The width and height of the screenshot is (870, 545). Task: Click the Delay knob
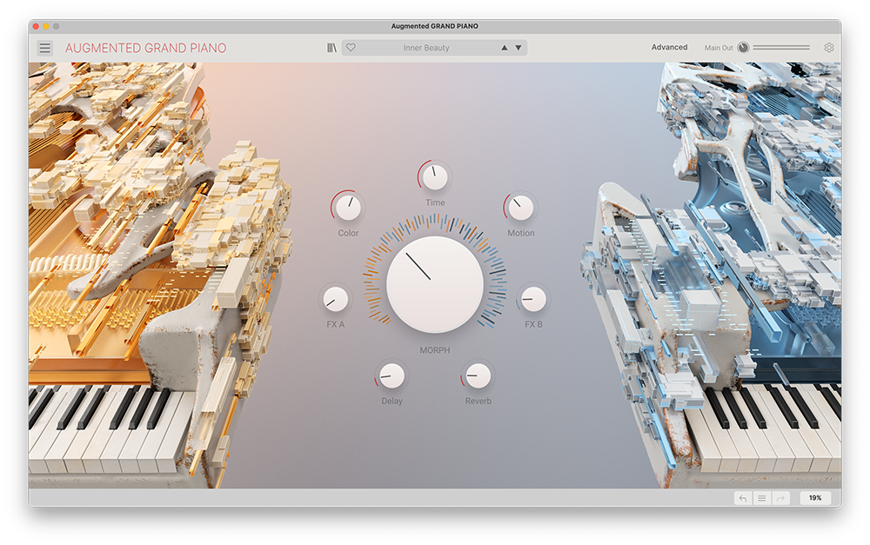tap(391, 376)
